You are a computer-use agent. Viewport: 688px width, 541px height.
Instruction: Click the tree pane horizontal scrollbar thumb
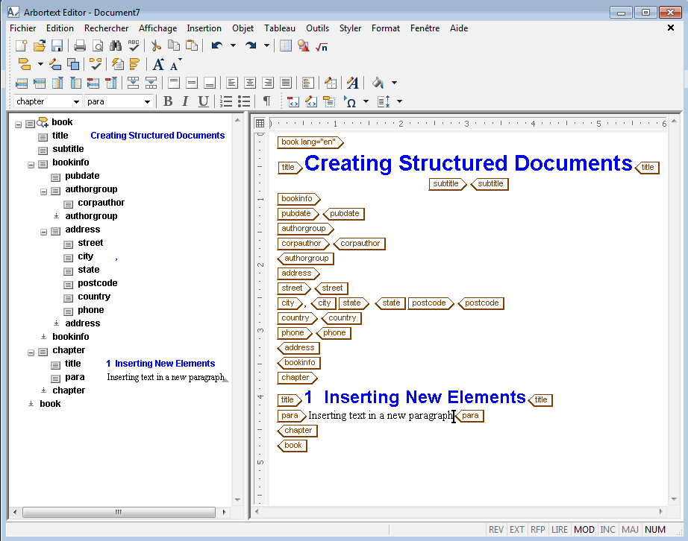point(119,512)
